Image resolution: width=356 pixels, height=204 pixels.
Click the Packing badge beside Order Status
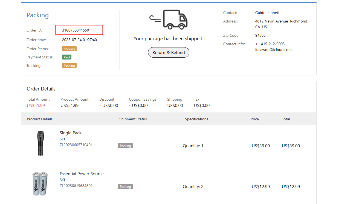69,49
